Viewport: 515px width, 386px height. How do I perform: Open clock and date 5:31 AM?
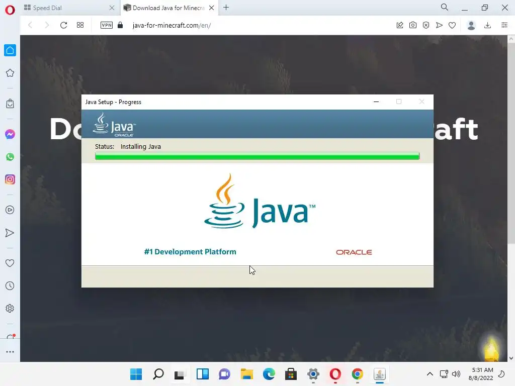481,374
